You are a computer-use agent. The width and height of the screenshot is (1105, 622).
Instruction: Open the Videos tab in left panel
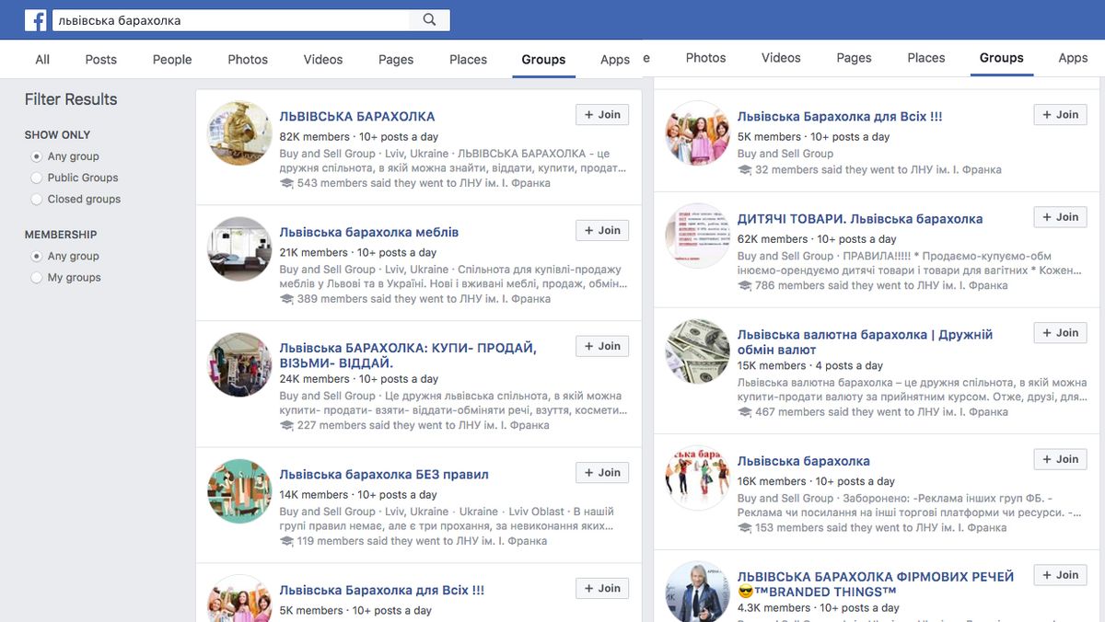click(x=323, y=59)
